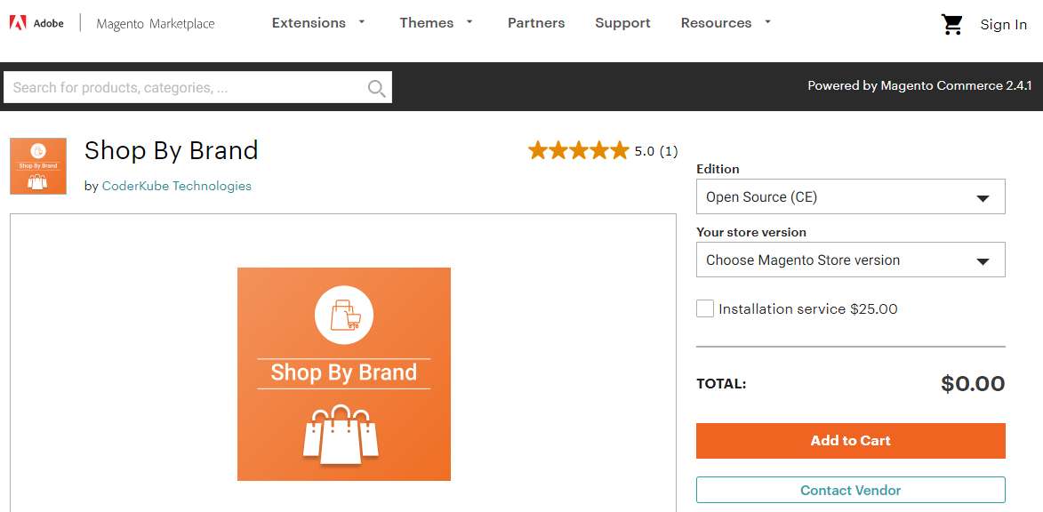1043x512 pixels.
Task: Expand the Themes menu
Action: 437,22
